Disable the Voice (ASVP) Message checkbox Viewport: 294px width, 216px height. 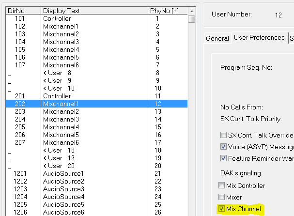tap(223, 147)
